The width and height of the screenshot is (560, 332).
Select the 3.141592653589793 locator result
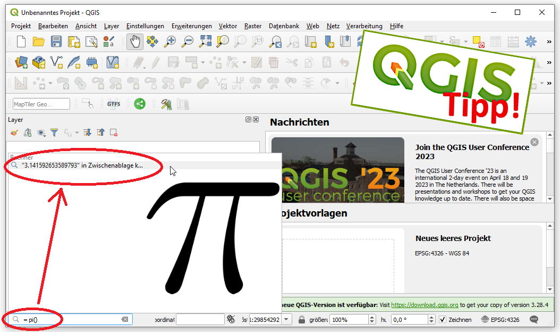coord(145,165)
